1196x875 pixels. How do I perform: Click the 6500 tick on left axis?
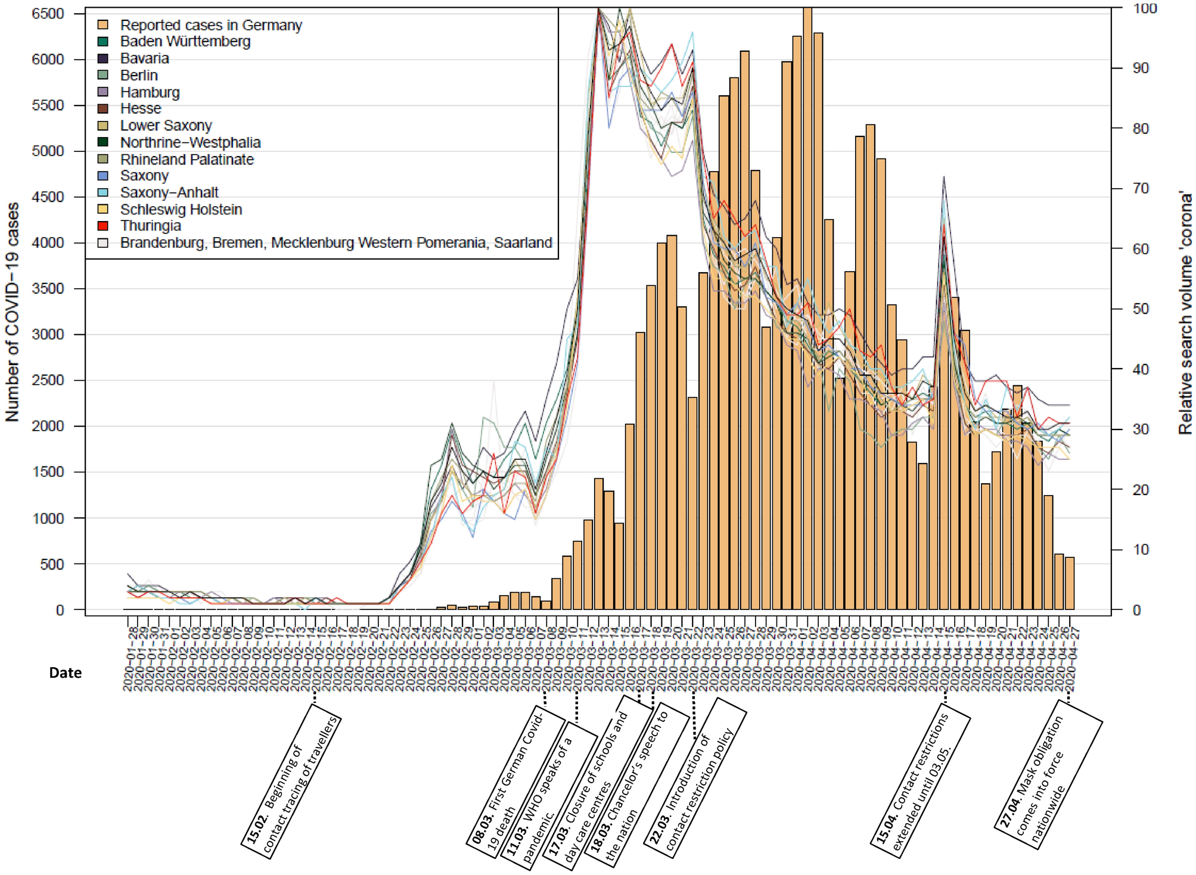pyautogui.click(x=48, y=14)
